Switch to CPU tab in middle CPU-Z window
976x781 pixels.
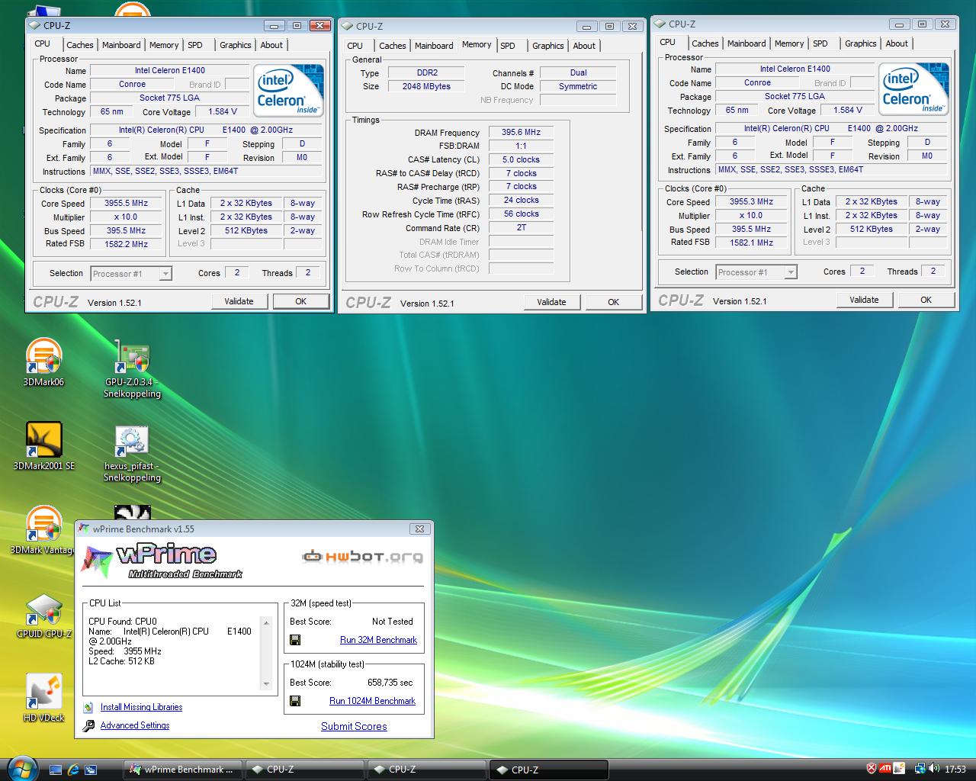(355, 46)
